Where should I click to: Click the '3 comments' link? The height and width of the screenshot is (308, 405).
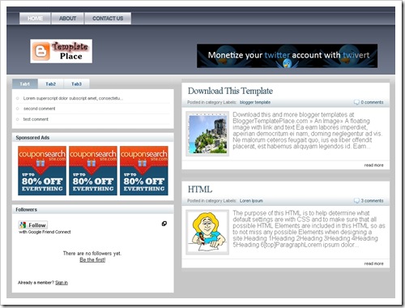372,201
